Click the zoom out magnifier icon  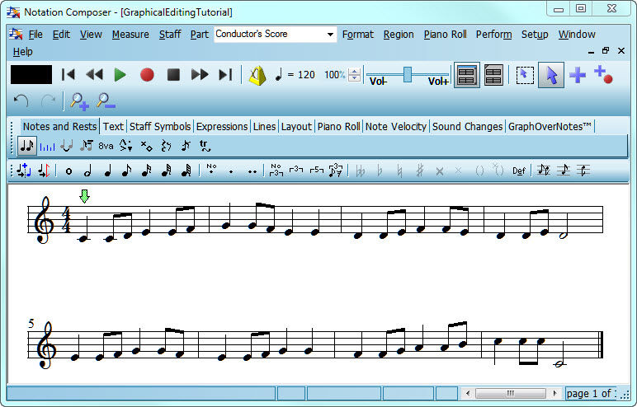106,101
